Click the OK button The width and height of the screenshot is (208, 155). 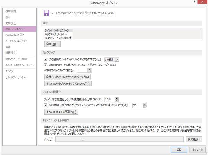179,150
